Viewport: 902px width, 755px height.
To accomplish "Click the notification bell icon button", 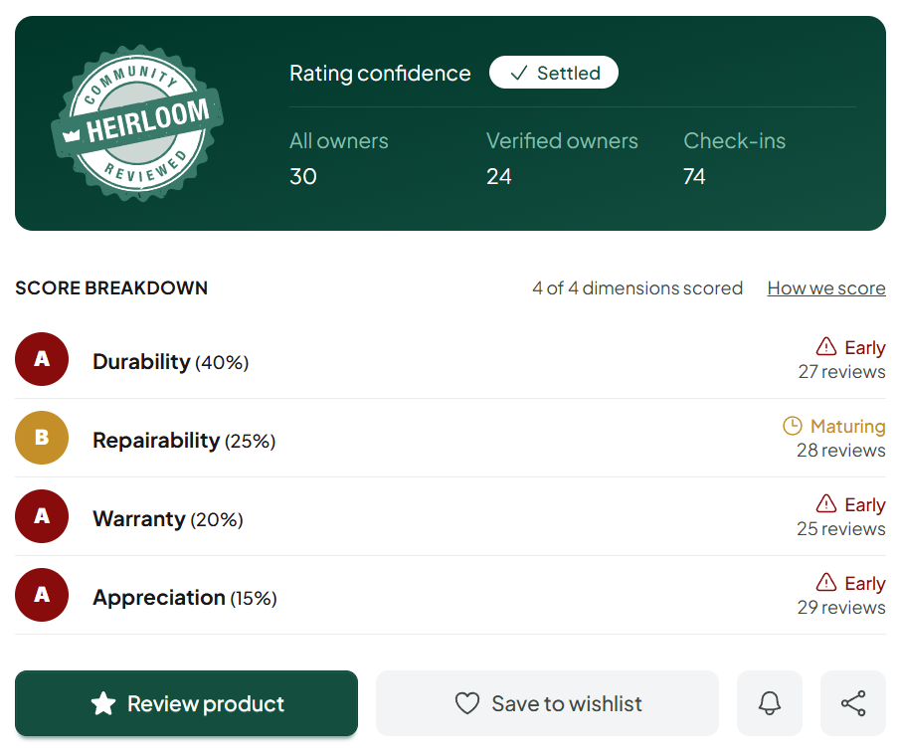I will [x=769, y=702].
